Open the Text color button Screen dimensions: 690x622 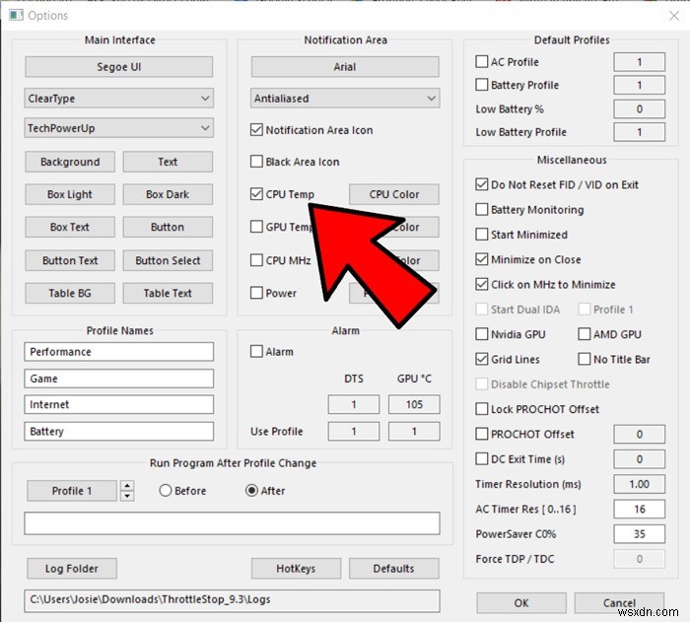[168, 162]
